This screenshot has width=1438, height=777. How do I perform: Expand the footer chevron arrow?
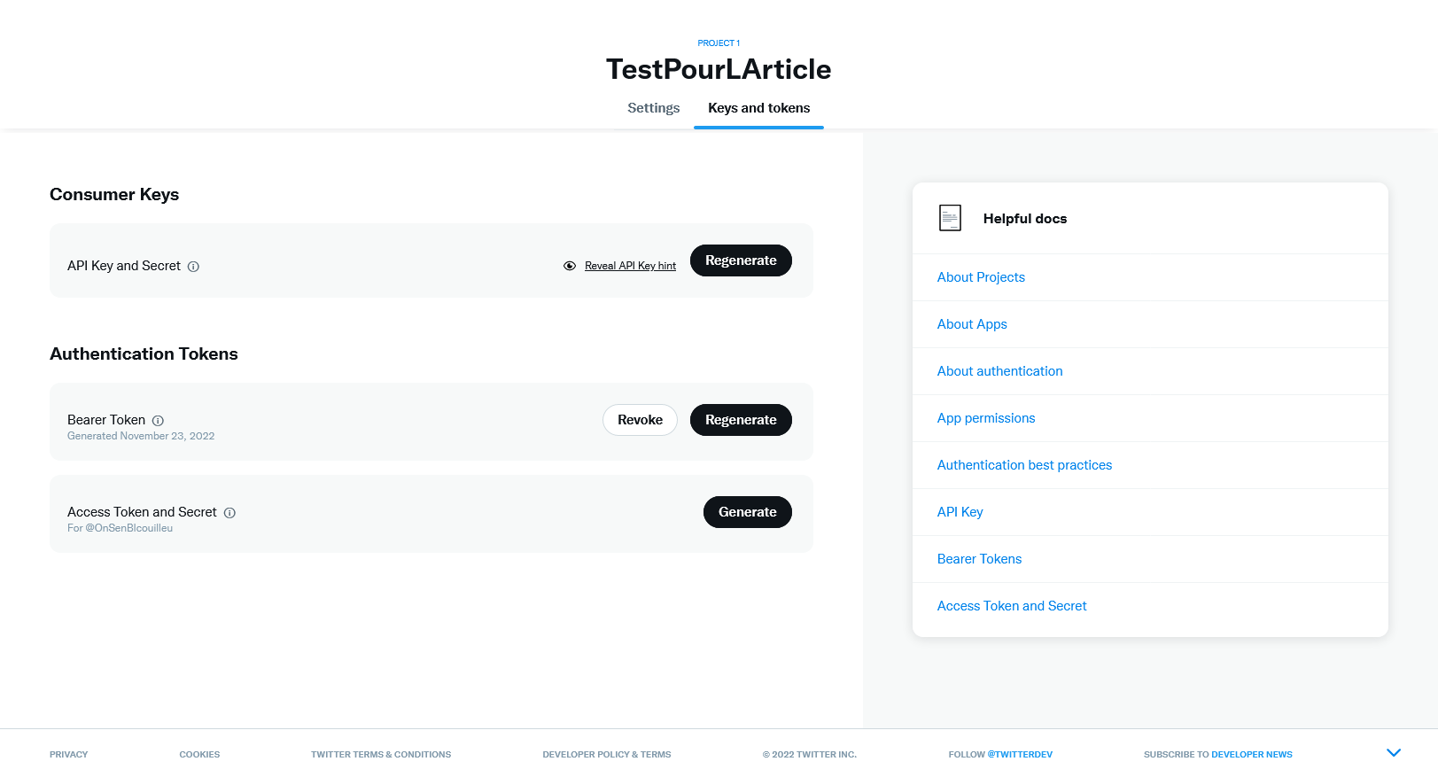point(1394,753)
